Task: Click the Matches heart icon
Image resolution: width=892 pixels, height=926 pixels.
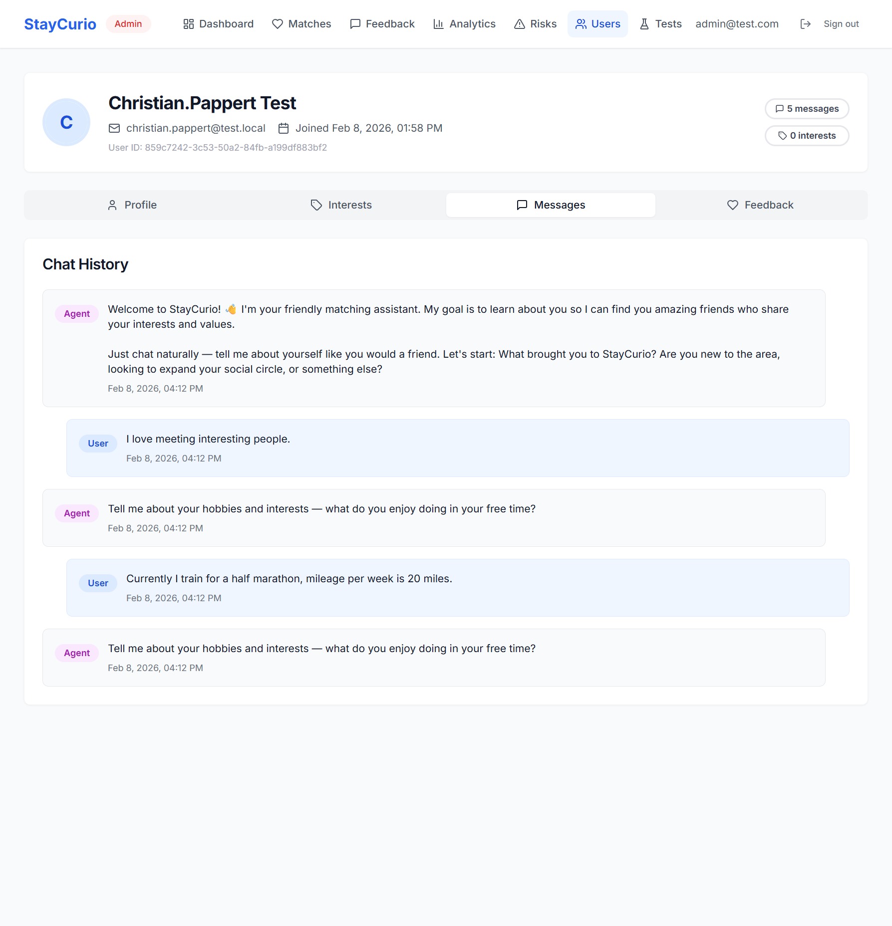Action: [x=278, y=24]
